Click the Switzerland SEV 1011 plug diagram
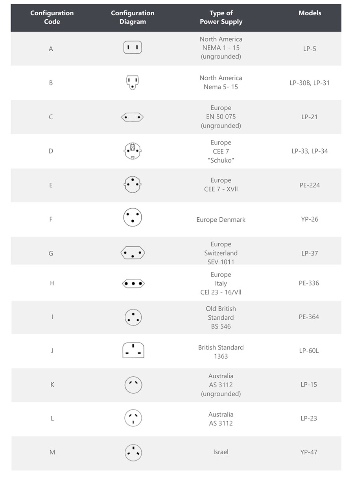Image resolution: width=354 pixels, height=487 pixels. 133,252
